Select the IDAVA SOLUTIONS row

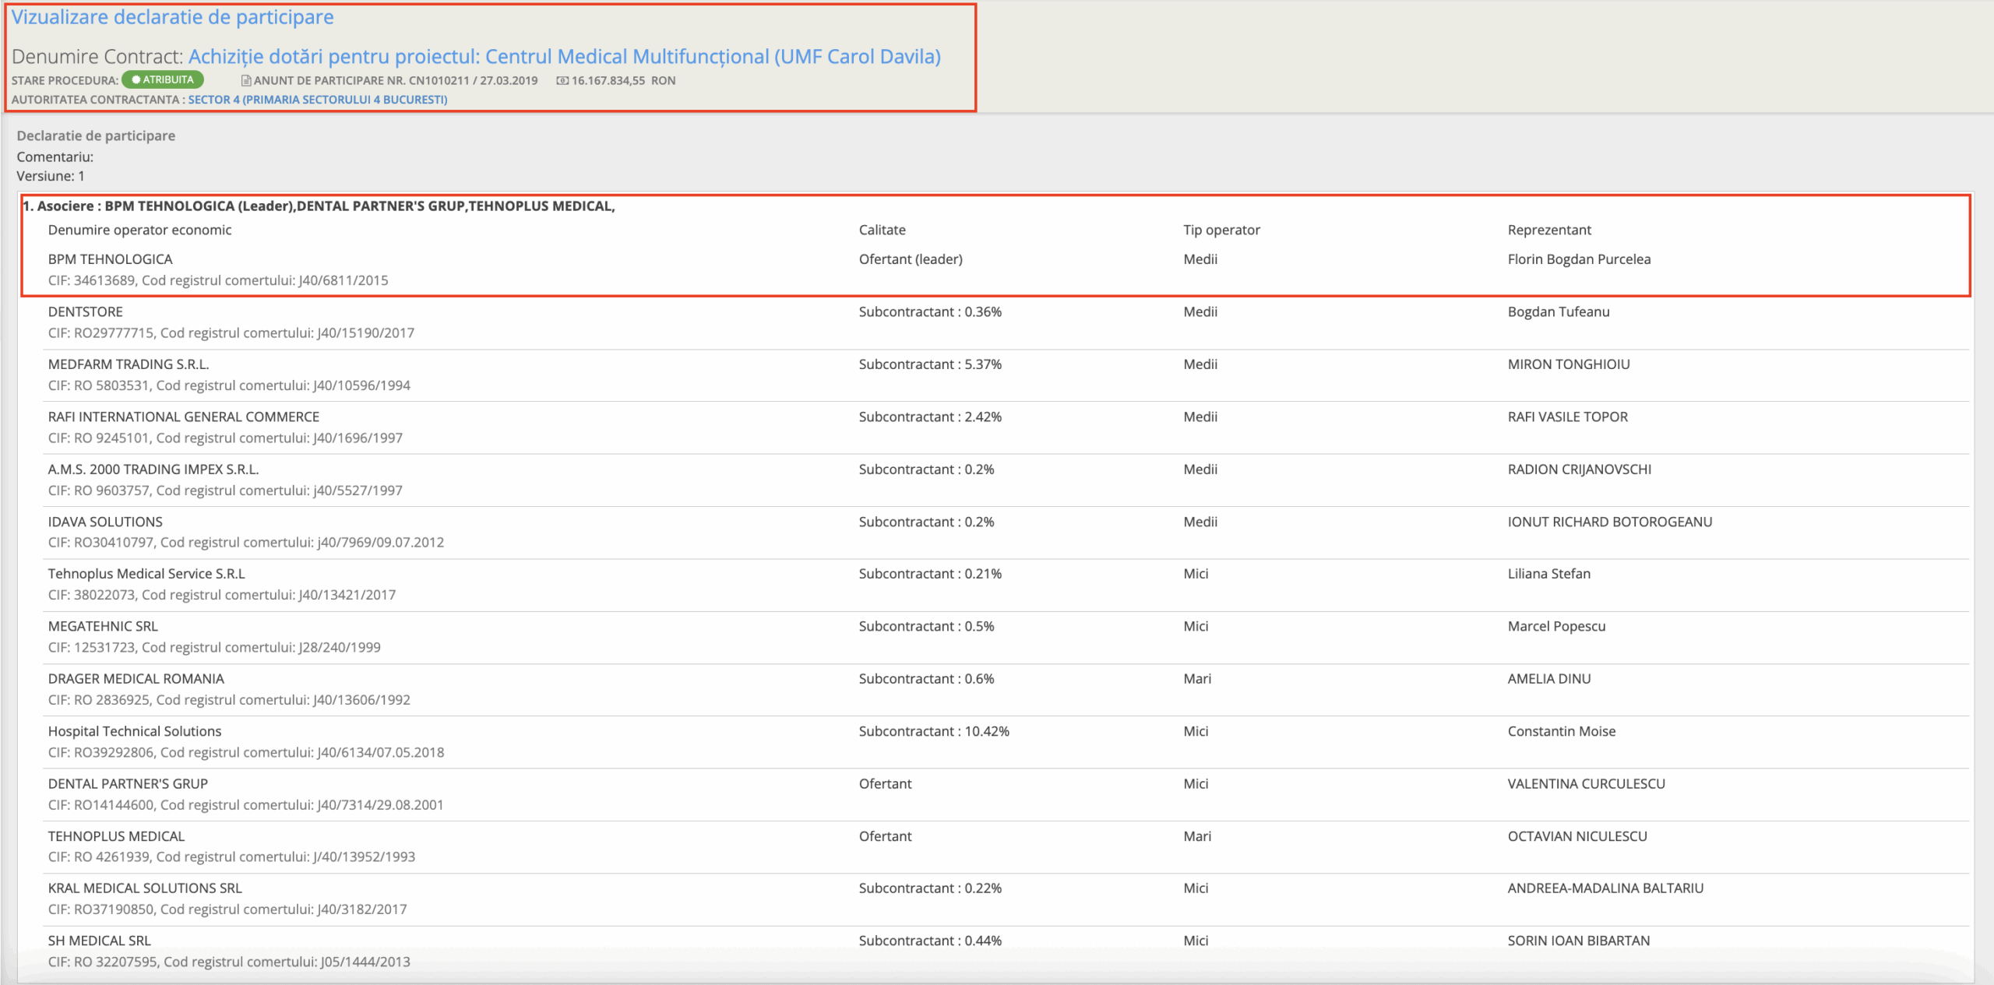click(105, 522)
